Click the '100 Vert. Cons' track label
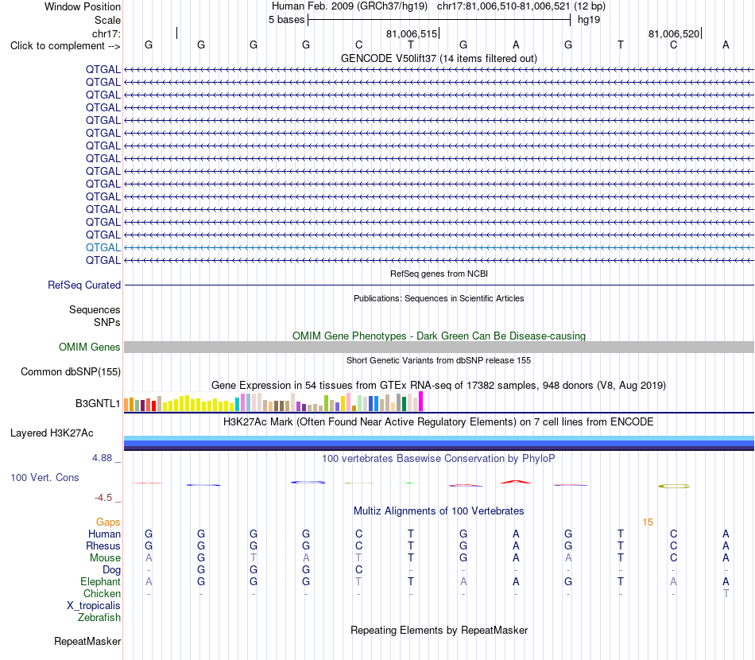 coord(45,477)
